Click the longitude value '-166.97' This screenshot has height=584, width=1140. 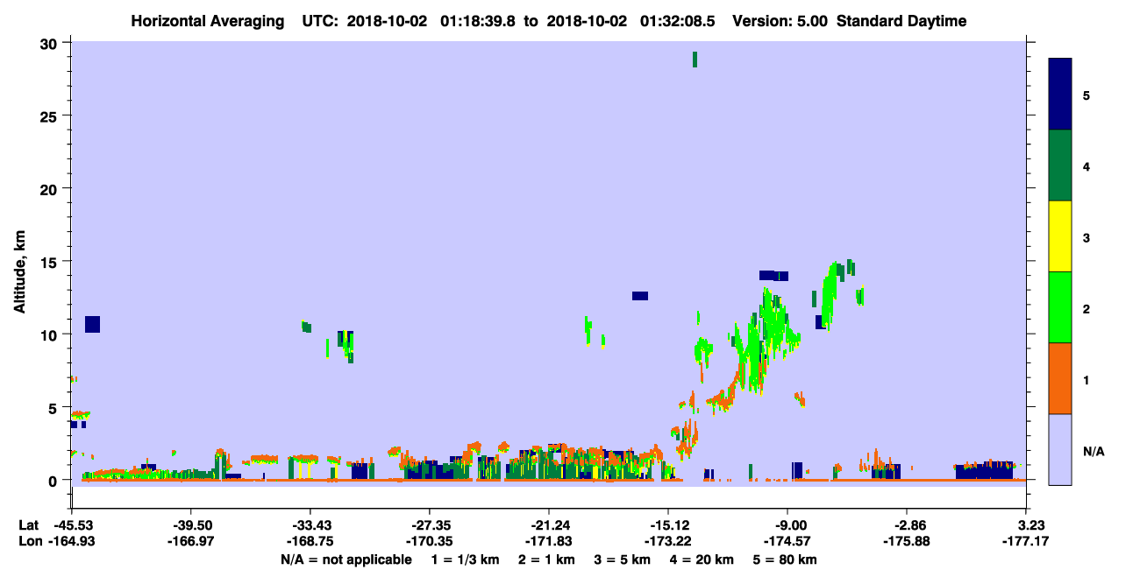tap(191, 541)
